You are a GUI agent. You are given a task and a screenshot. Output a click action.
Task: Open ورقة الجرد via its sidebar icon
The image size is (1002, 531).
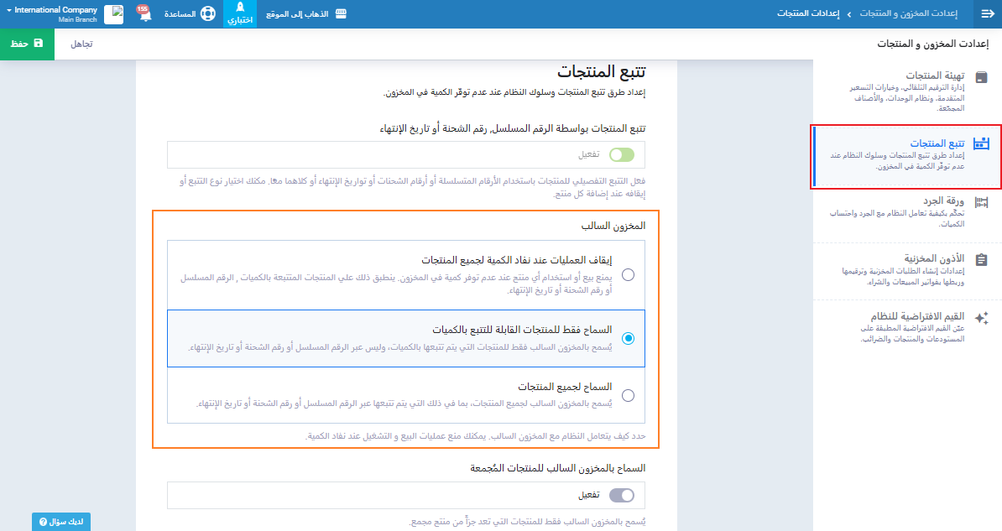981,202
